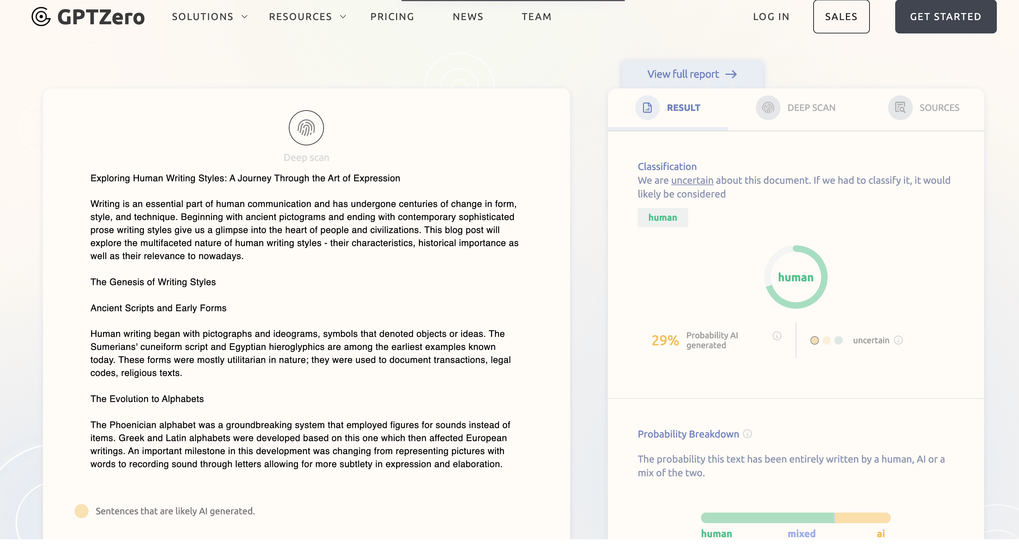Click the Deep scan fingerprint icon
This screenshot has height=546, width=1019.
click(x=306, y=127)
